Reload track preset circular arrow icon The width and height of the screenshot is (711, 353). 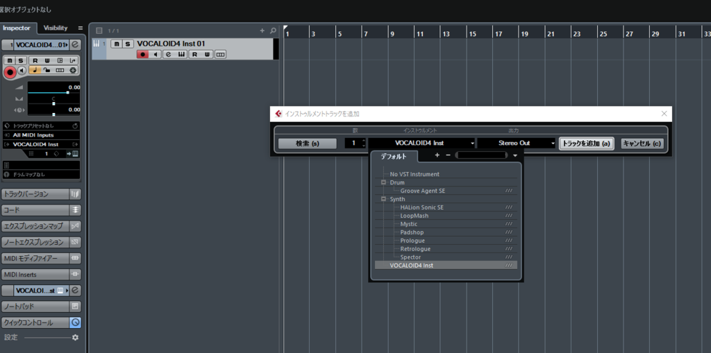point(75,126)
